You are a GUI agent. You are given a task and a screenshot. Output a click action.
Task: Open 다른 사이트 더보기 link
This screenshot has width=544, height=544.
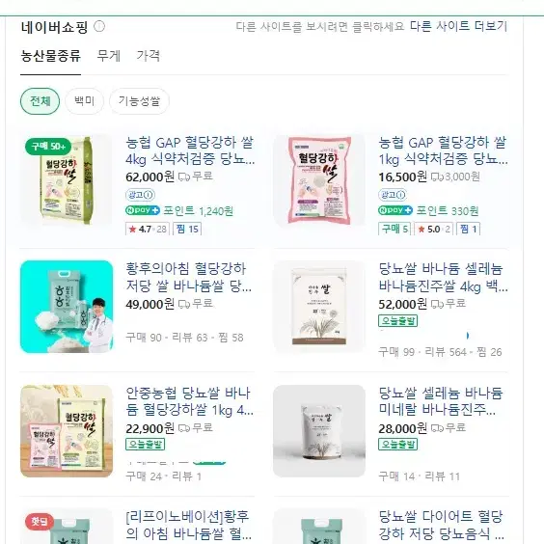pyautogui.click(x=458, y=26)
